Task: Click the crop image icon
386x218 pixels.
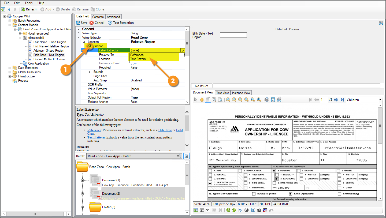Action: click(x=252, y=210)
